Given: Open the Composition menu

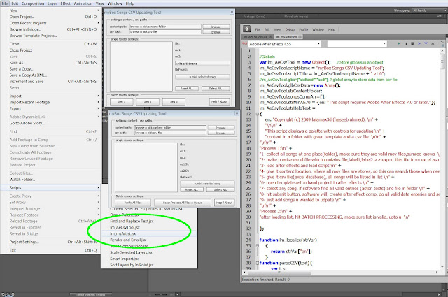Looking at the screenshot, I should tap(33, 3).
